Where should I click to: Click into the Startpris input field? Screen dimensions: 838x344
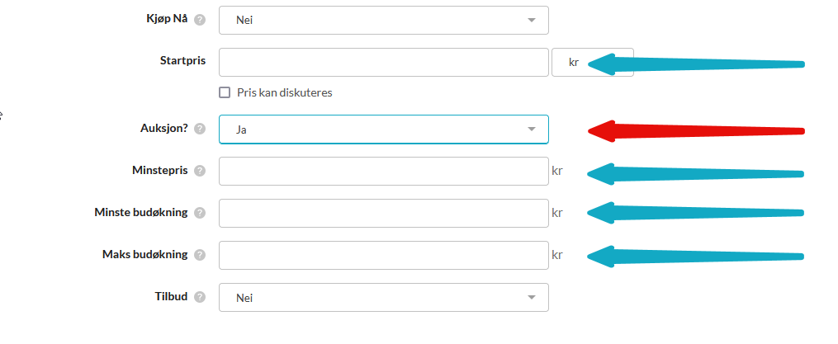383,62
